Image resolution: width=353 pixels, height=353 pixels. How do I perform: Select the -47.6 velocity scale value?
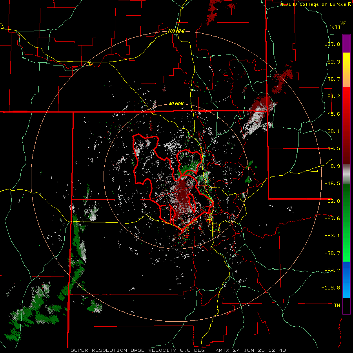pyautogui.click(x=332, y=218)
